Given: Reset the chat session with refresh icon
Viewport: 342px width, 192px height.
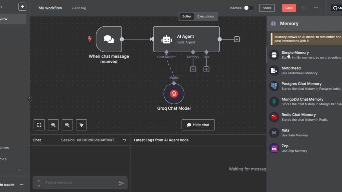Looking at the screenshot, I should click(x=125, y=140).
